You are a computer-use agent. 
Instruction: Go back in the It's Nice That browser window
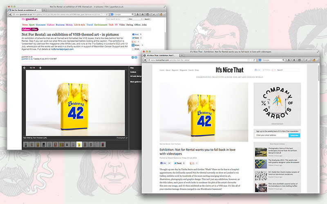click(145, 60)
